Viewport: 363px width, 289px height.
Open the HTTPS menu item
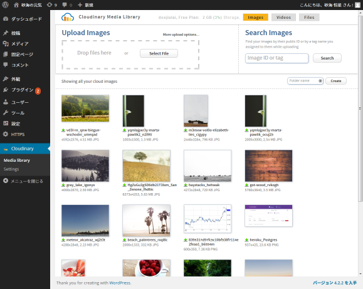point(25,134)
